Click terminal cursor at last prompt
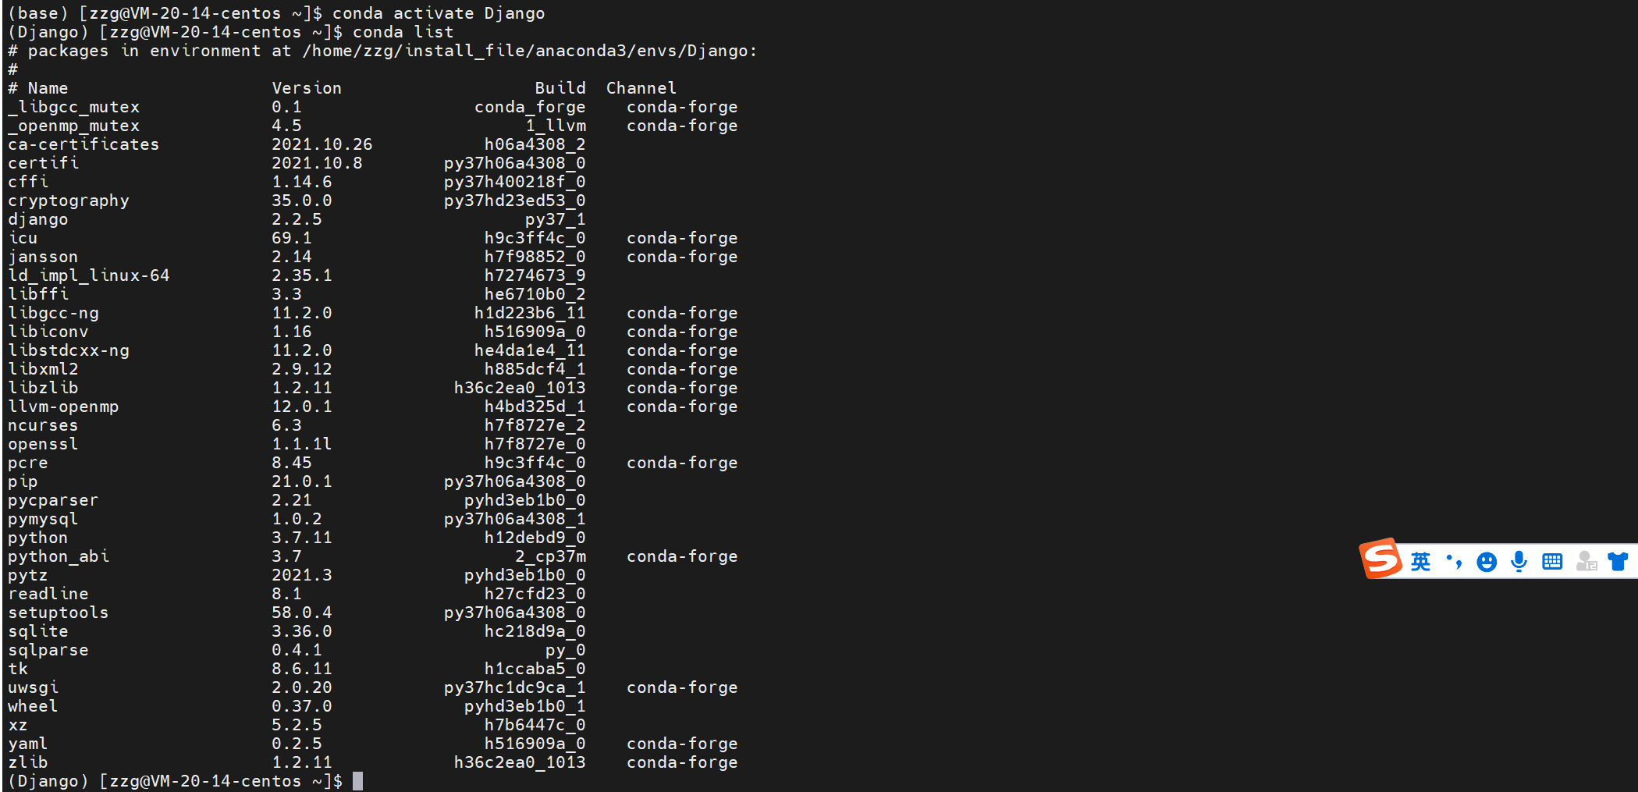Viewport: 1638px width, 792px height. tap(357, 781)
